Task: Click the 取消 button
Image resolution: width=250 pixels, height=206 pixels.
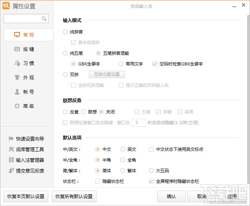Action: (202, 196)
